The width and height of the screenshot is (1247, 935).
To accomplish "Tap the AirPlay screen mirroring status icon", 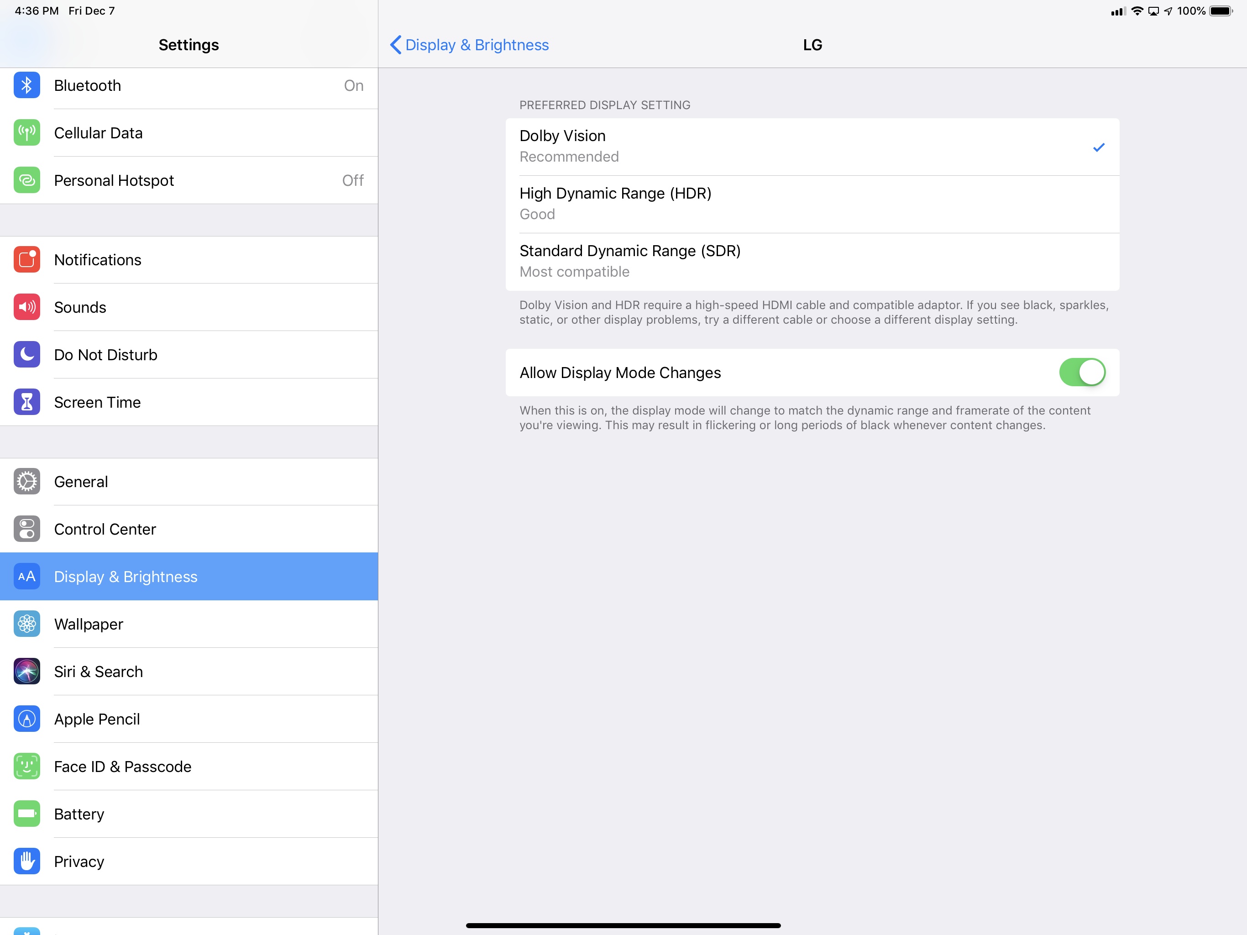I will click(1153, 11).
